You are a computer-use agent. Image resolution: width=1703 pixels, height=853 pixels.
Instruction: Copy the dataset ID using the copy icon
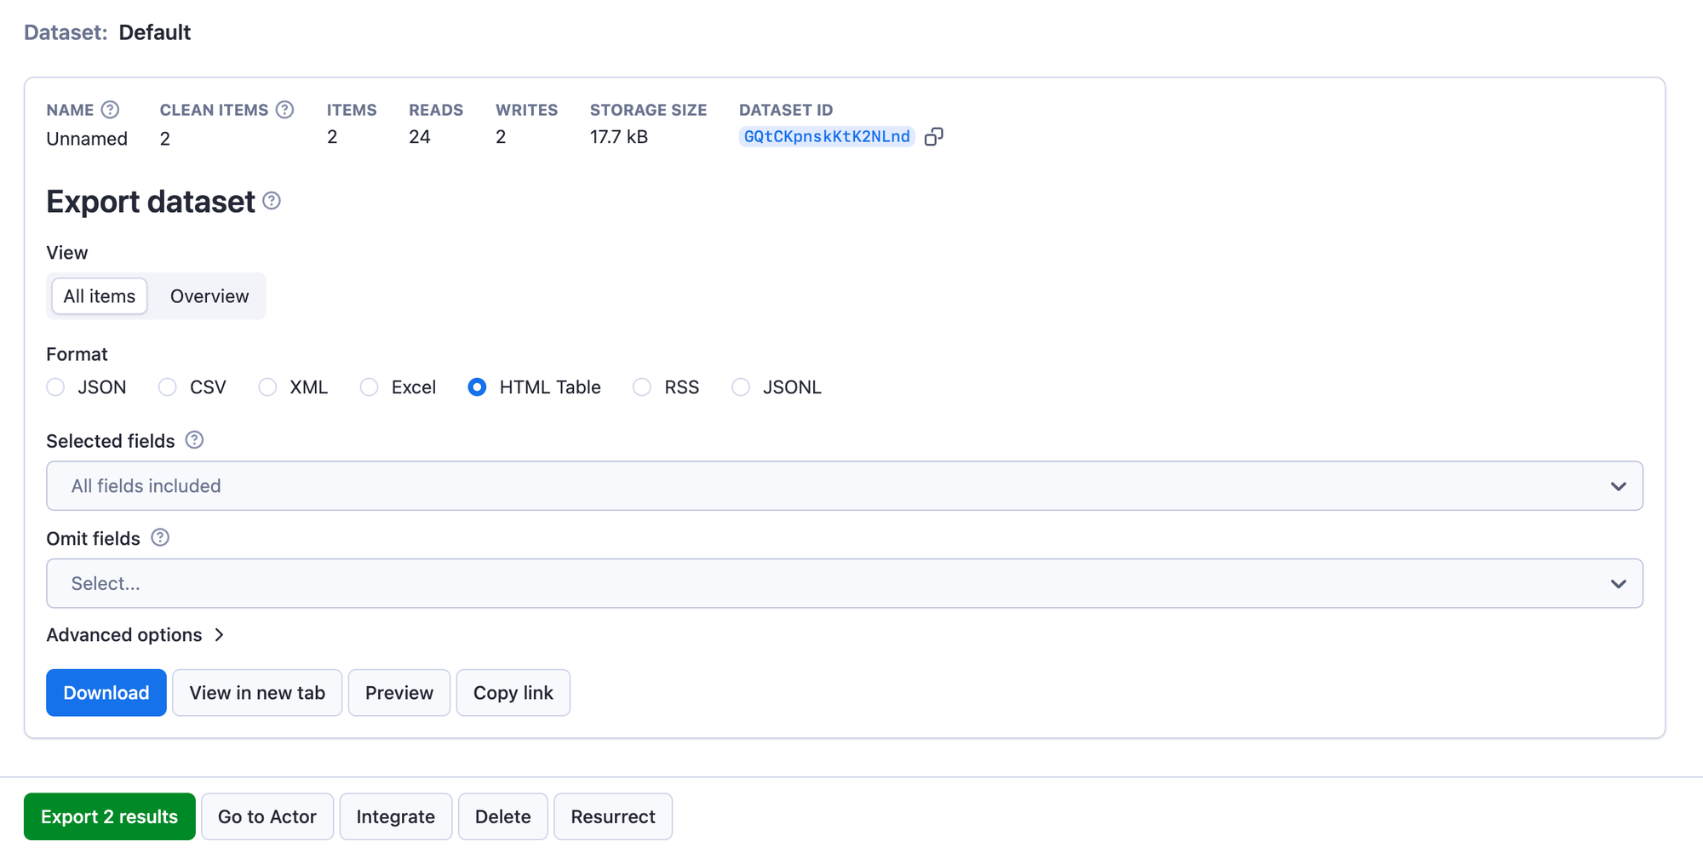coord(934,136)
